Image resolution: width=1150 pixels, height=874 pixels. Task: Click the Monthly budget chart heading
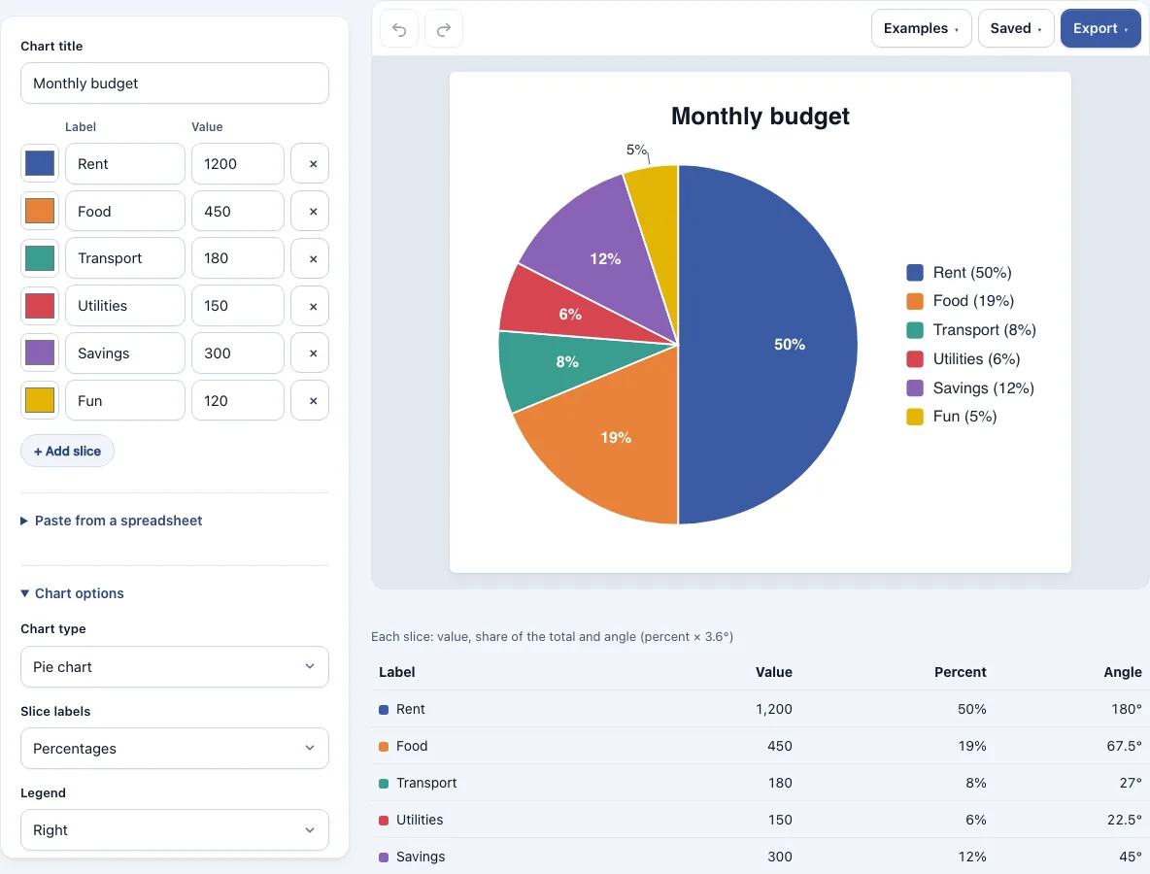coord(760,116)
